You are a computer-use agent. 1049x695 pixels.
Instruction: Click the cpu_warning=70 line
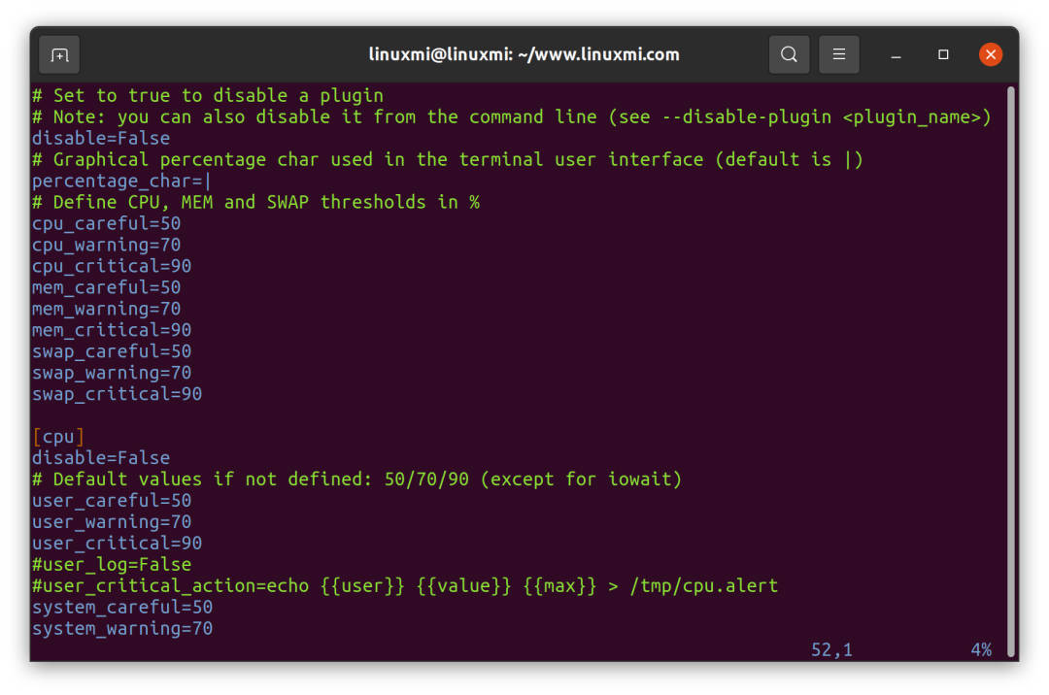[107, 245]
